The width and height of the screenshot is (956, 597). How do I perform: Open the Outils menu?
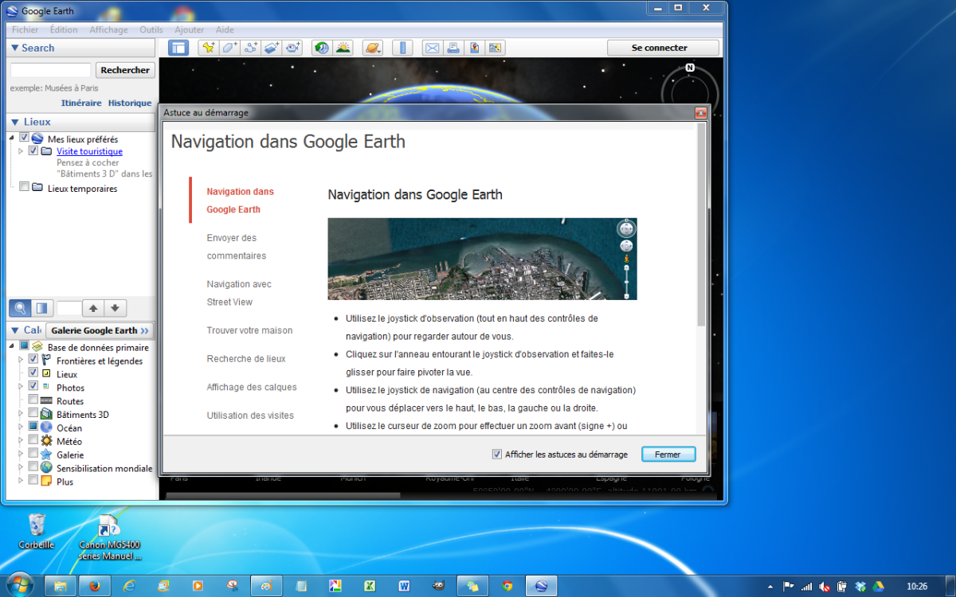(x=151, y=29)
